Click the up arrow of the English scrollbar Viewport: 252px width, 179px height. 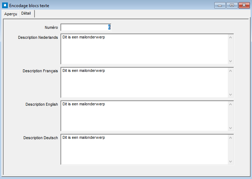230,105
